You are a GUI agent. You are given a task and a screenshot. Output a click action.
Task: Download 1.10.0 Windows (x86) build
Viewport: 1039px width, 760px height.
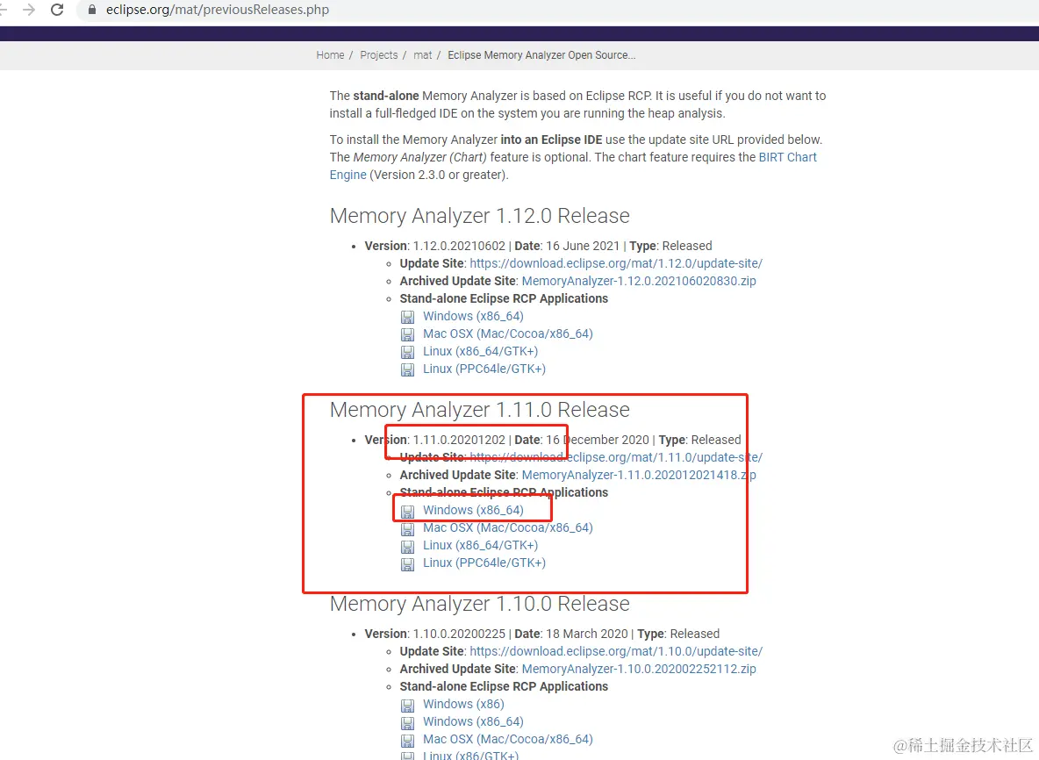[x=463, y=704]
